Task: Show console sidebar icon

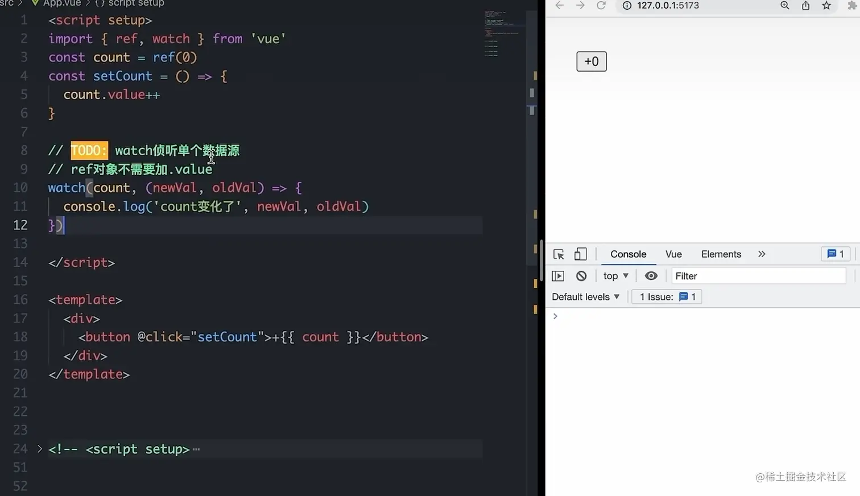Action: tap(558, 276)
